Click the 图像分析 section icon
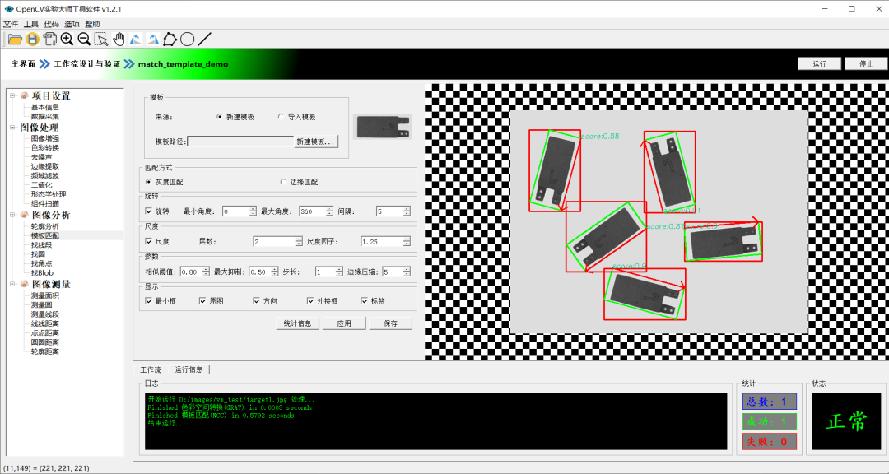The height and width of the screenshot is (474, 889). click(x=24, y=215)
